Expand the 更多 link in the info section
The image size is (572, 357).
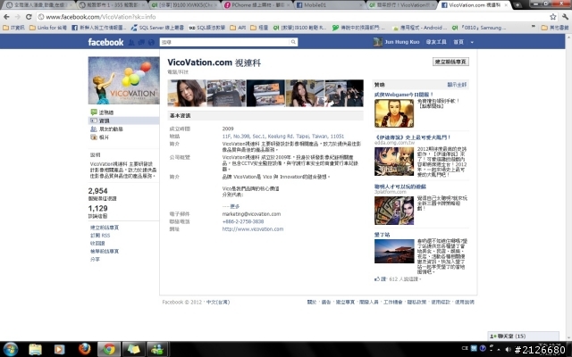click(x=234, y=206)
